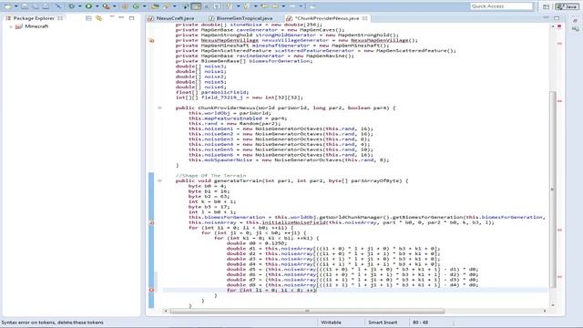Click the generateTerrain method name
Screen dimensions: 583x328
tap(239, 180)
